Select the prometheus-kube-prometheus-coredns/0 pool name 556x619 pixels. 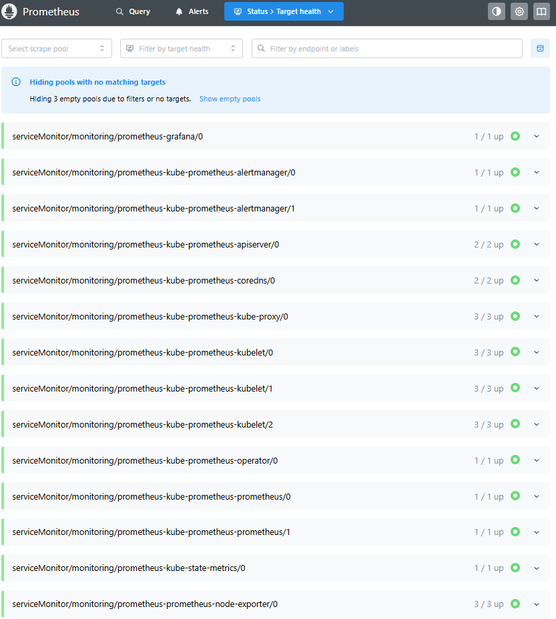tap(144, 281)
